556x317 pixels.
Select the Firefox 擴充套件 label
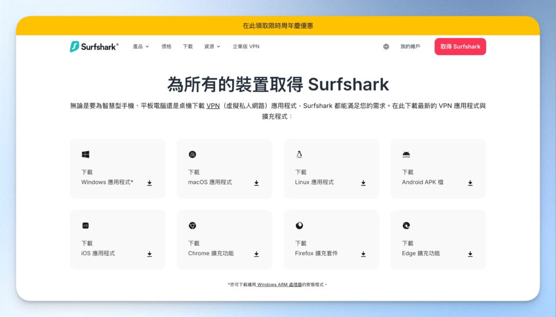[x=317, y=253]
